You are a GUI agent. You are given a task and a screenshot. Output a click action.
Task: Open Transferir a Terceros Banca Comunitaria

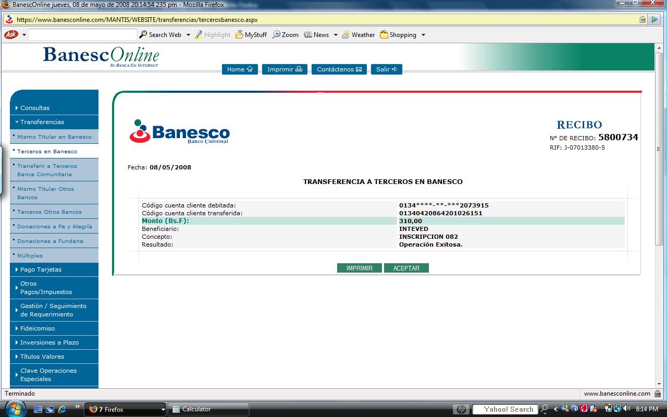click(54, 170)
